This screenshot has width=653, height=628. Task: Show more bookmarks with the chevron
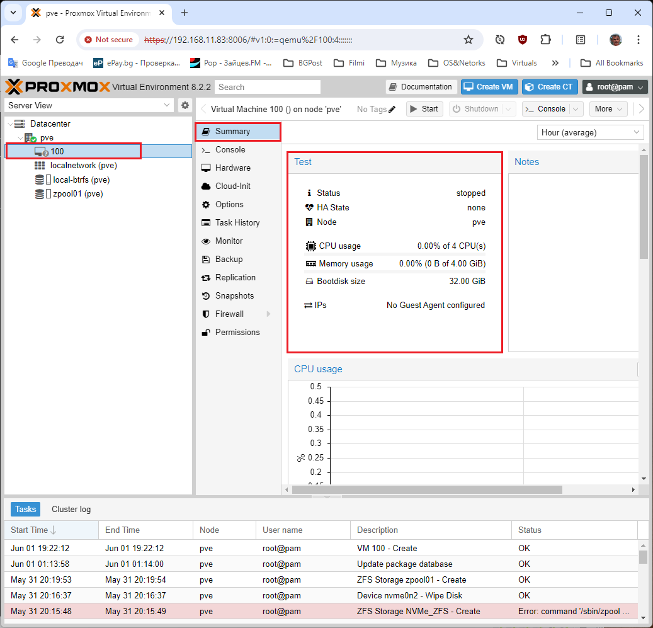555,63
